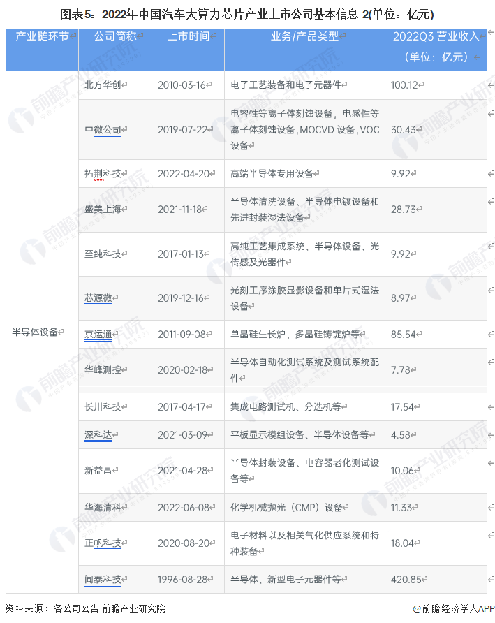Click product text '化学机械抛光（CMP）设备'
Viewport: 495px width, 623px height.
pos(286,508)
